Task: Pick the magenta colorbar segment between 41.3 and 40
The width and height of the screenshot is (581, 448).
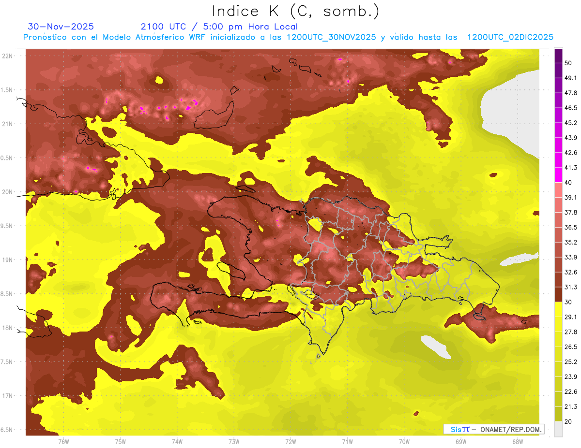Action: point(558,175)
